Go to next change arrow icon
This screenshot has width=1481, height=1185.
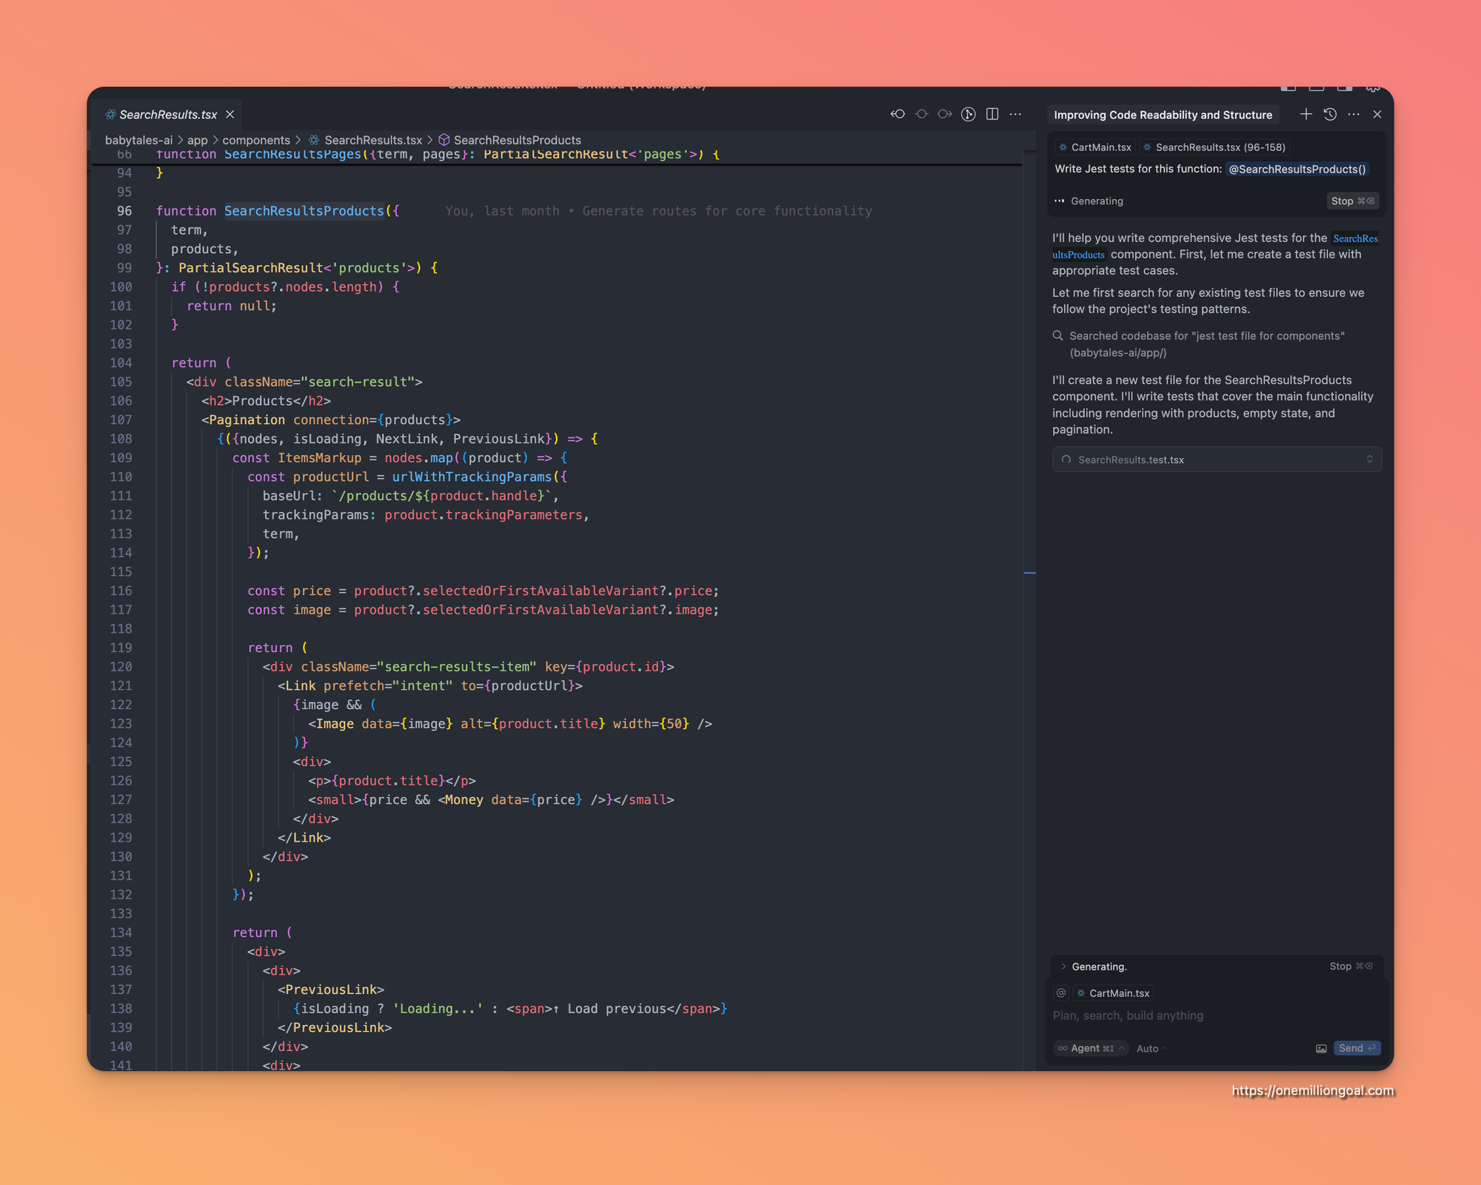[945, 114]
